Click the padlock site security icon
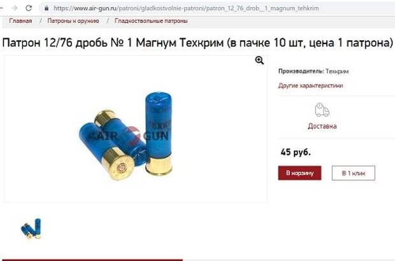Viewport: 395px width, 261px height. click(x=47, y=8)
